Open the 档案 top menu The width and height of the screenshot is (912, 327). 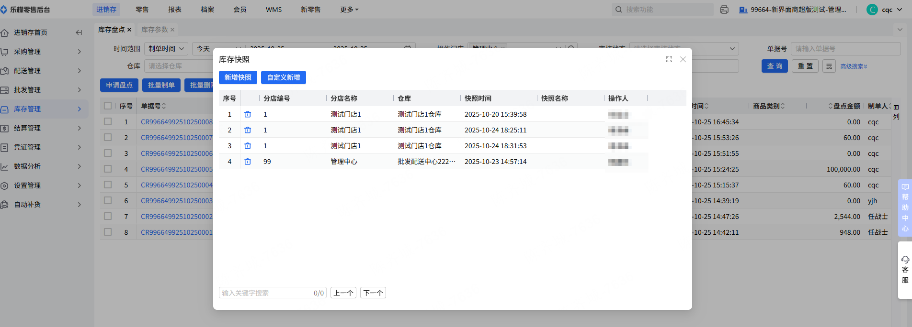(x=207, y=10)
